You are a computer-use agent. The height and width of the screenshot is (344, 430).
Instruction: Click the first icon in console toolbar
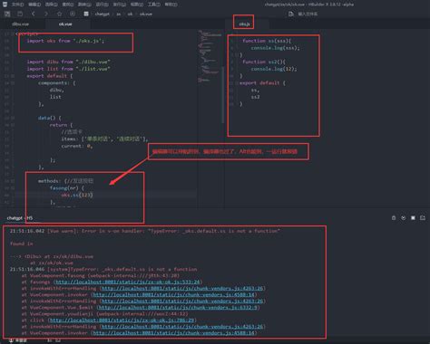tap(394, 218)
